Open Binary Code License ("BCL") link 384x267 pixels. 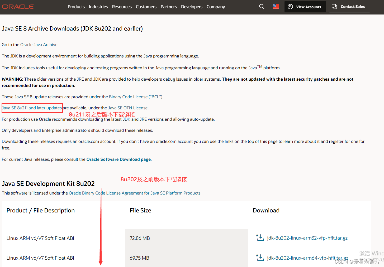pyautogui.click(x=136, y=97)
